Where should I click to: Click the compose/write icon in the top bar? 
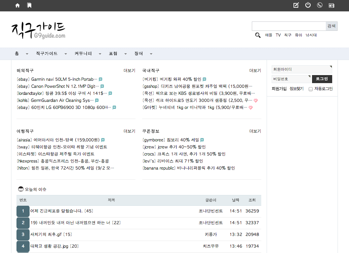pos(296,5)
